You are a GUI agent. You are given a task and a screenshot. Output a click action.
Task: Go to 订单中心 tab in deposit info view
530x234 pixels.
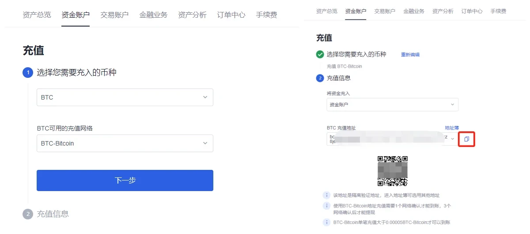tap(472, 11)
